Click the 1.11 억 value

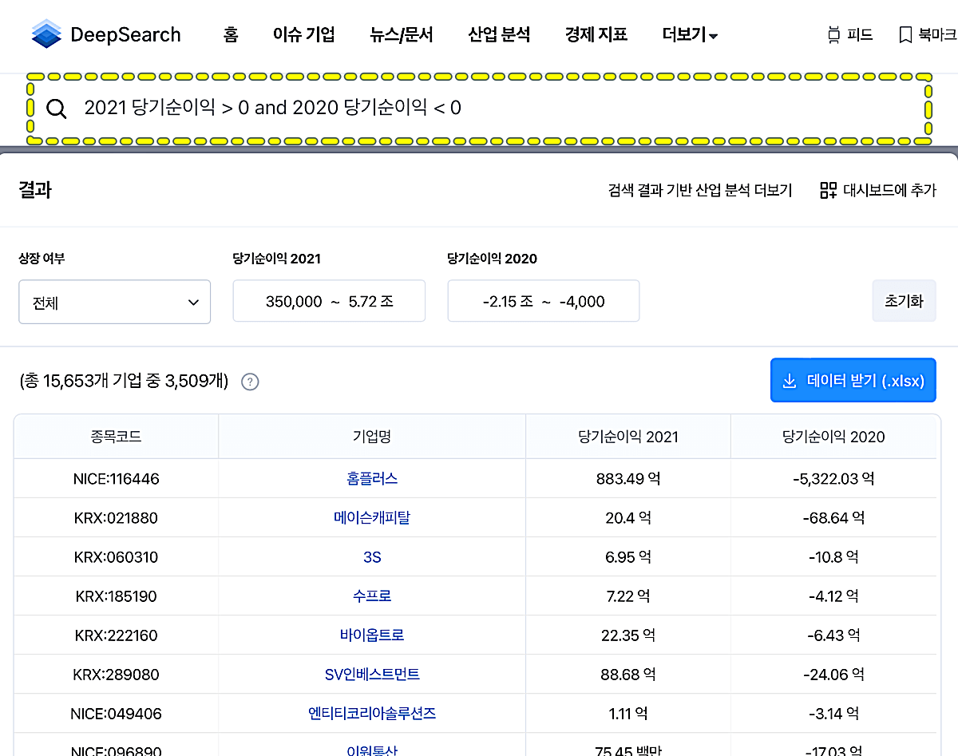coord(628,714)
